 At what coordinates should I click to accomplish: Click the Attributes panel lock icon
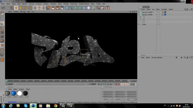click(x=187, y=57)
